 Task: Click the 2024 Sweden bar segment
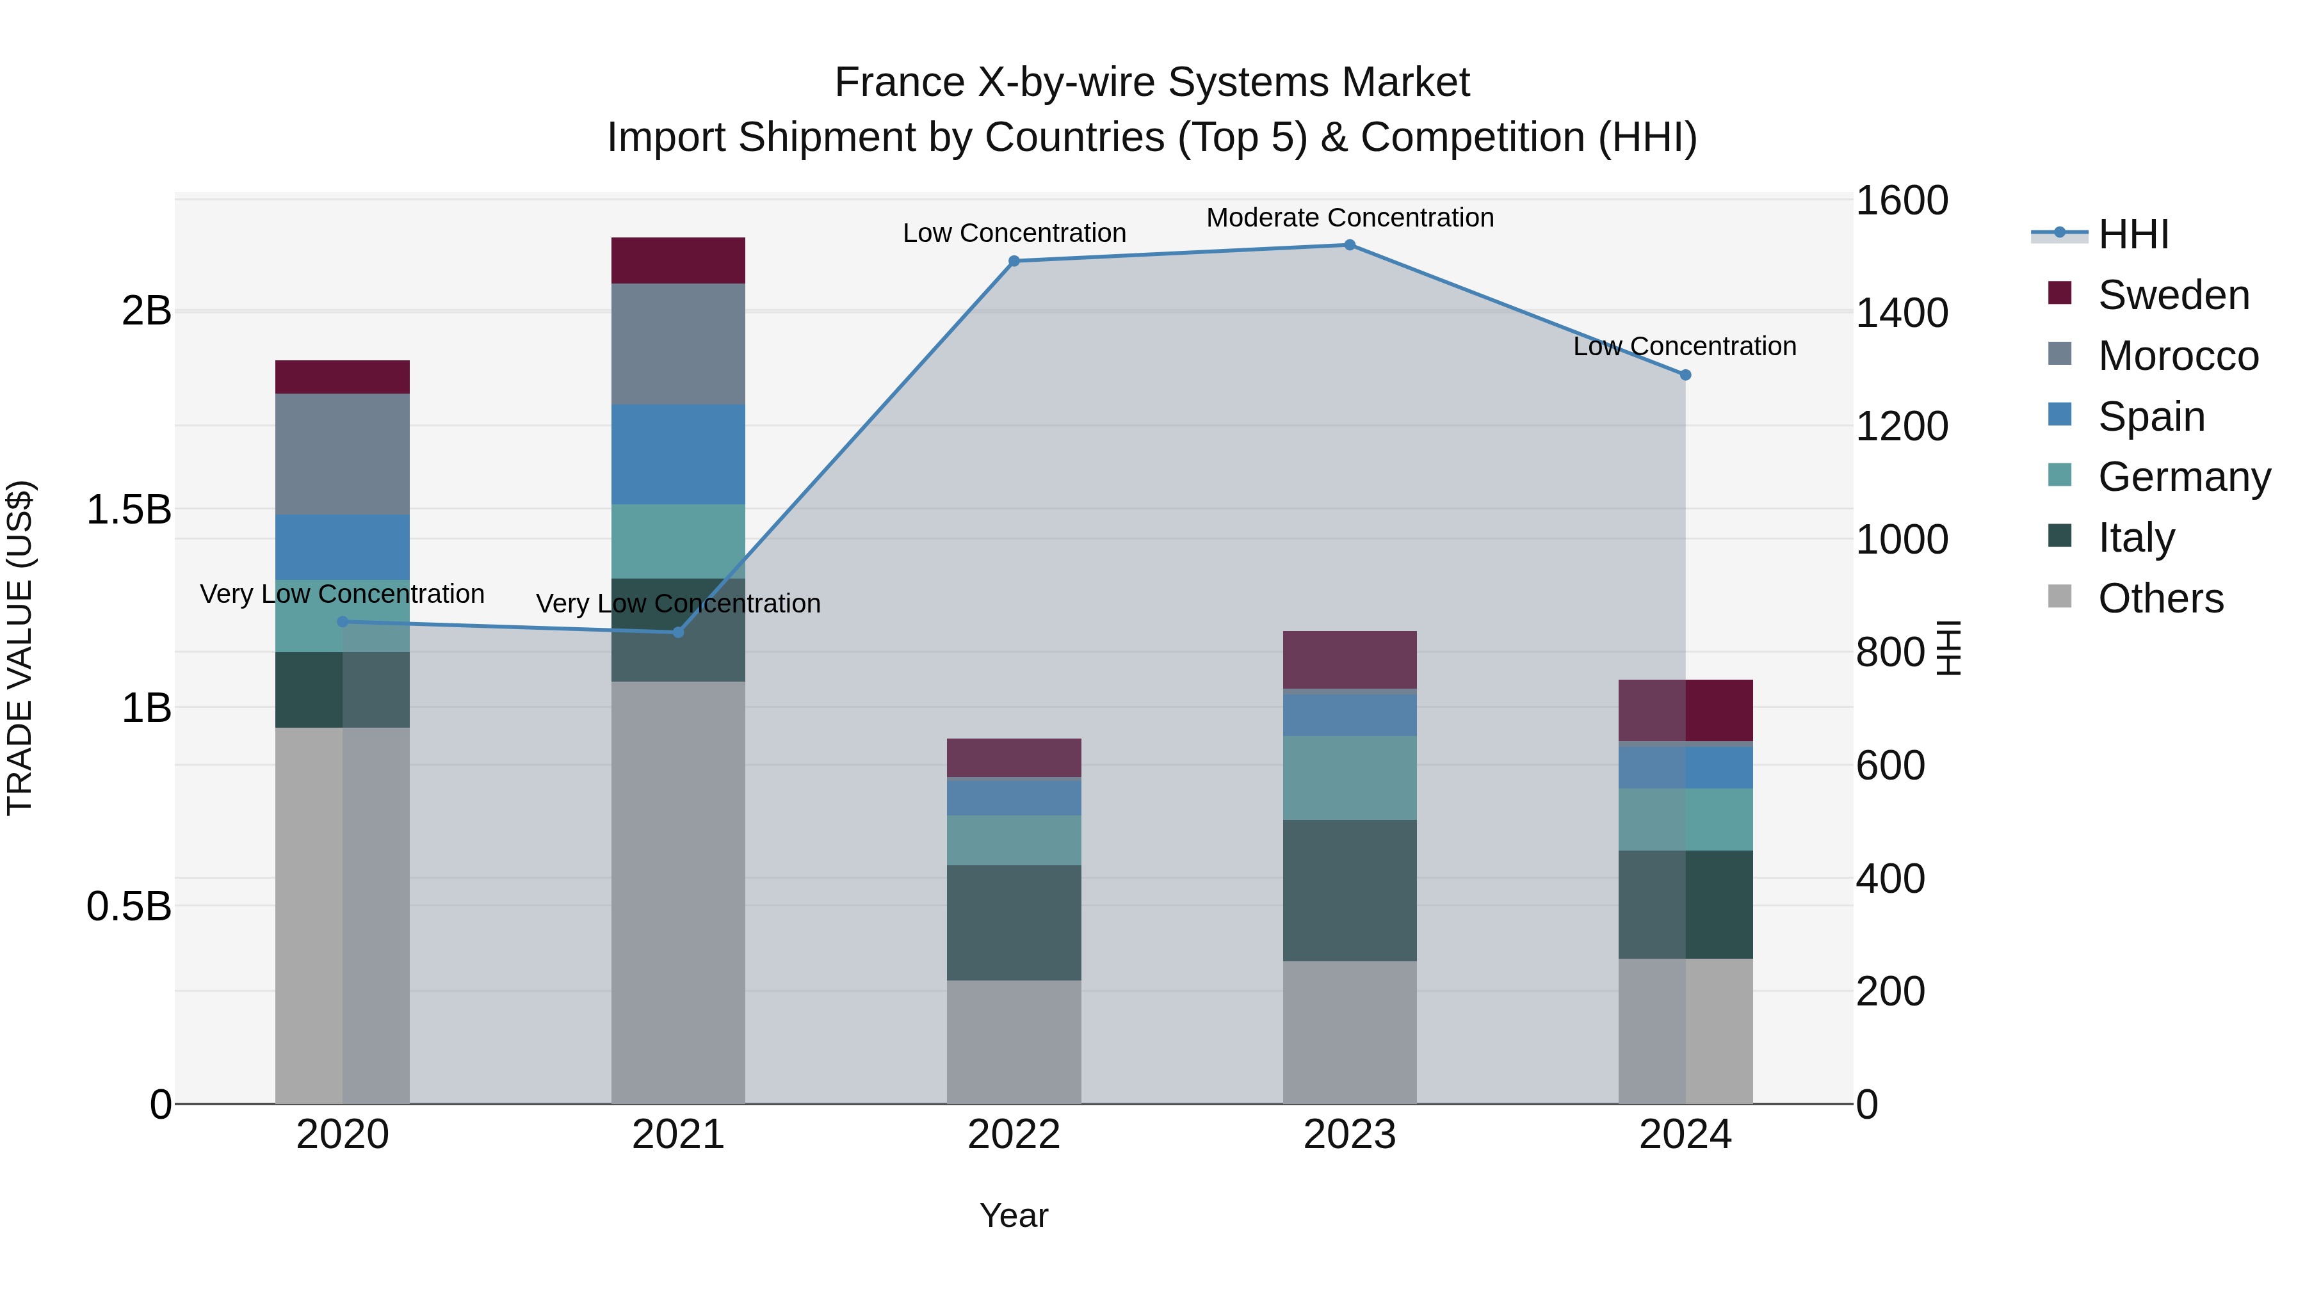coord(1686,710)
